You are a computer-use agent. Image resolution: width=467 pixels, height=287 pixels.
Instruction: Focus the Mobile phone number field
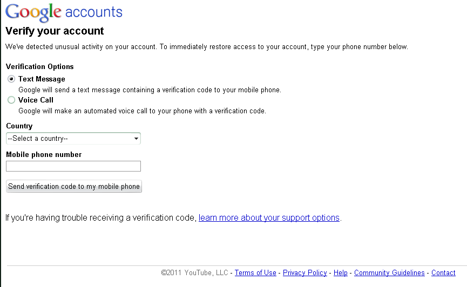[x=73, y=166]
